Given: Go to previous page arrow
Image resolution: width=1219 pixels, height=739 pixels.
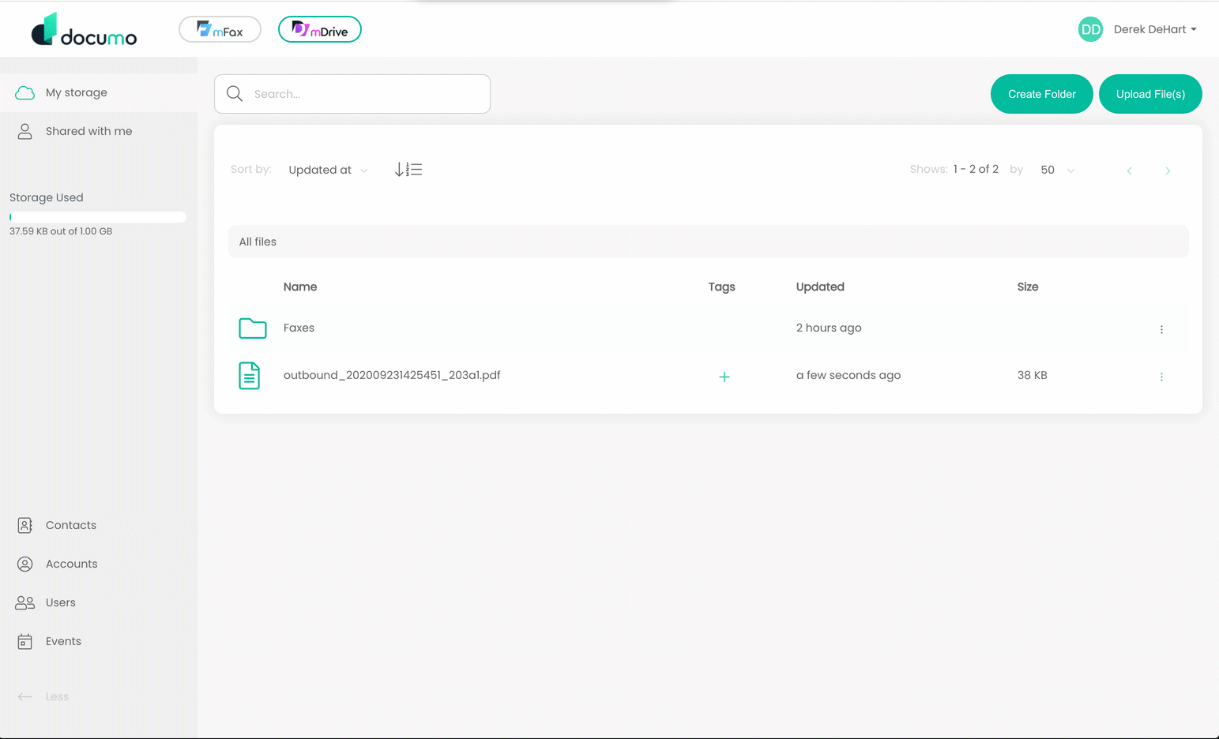Looking at the screenshot, I should (1130, 171).
